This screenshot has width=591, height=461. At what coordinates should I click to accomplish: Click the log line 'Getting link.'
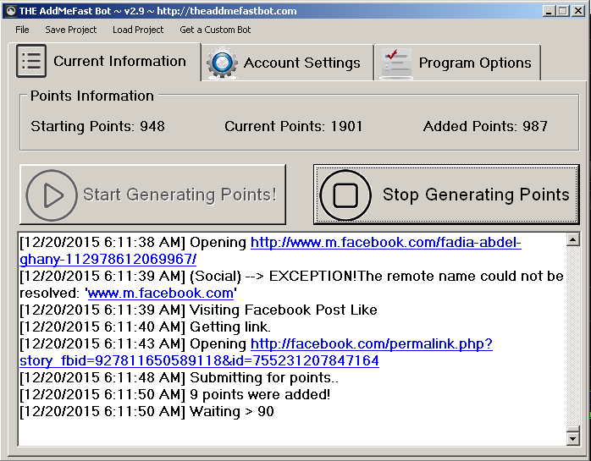[x=145, y=327]
